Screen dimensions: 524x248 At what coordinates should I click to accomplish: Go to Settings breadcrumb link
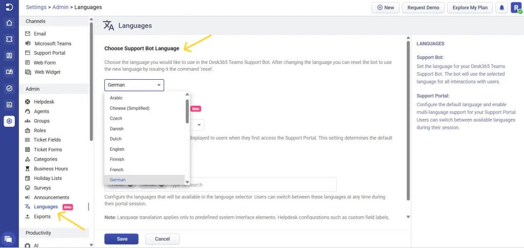point(36,7)
